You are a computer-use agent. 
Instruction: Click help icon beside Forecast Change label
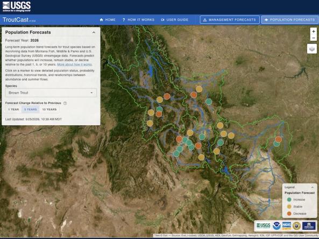[65, 103]
